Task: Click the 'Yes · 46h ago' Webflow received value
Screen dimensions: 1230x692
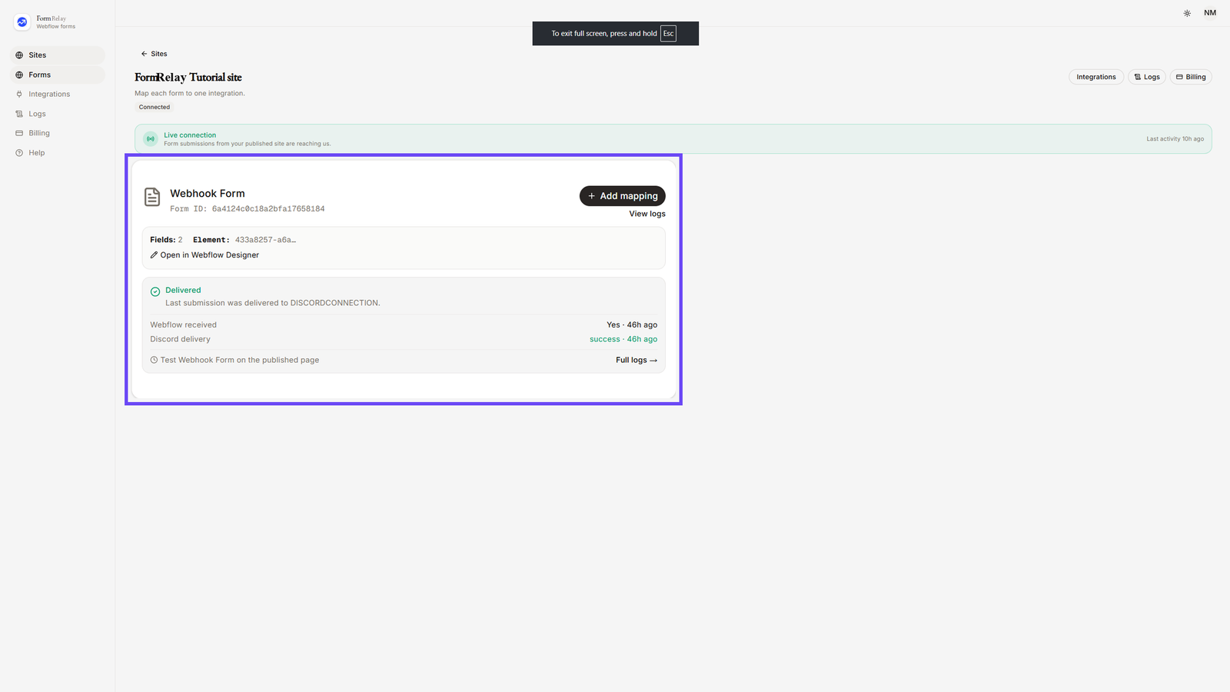Action: (632, 325)
